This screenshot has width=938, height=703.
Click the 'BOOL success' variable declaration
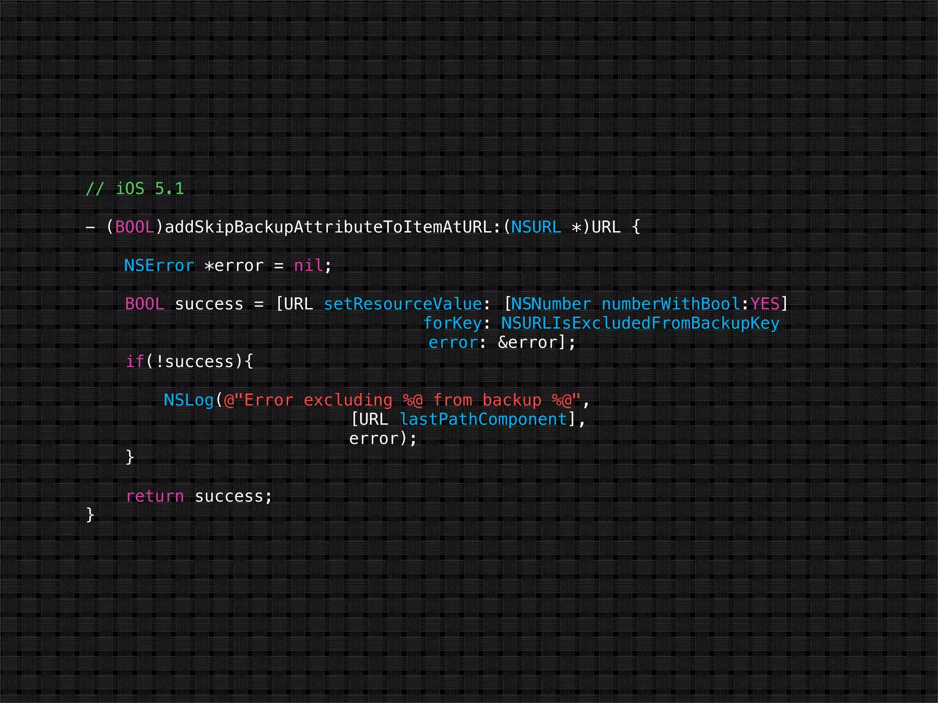coord(184,304)
